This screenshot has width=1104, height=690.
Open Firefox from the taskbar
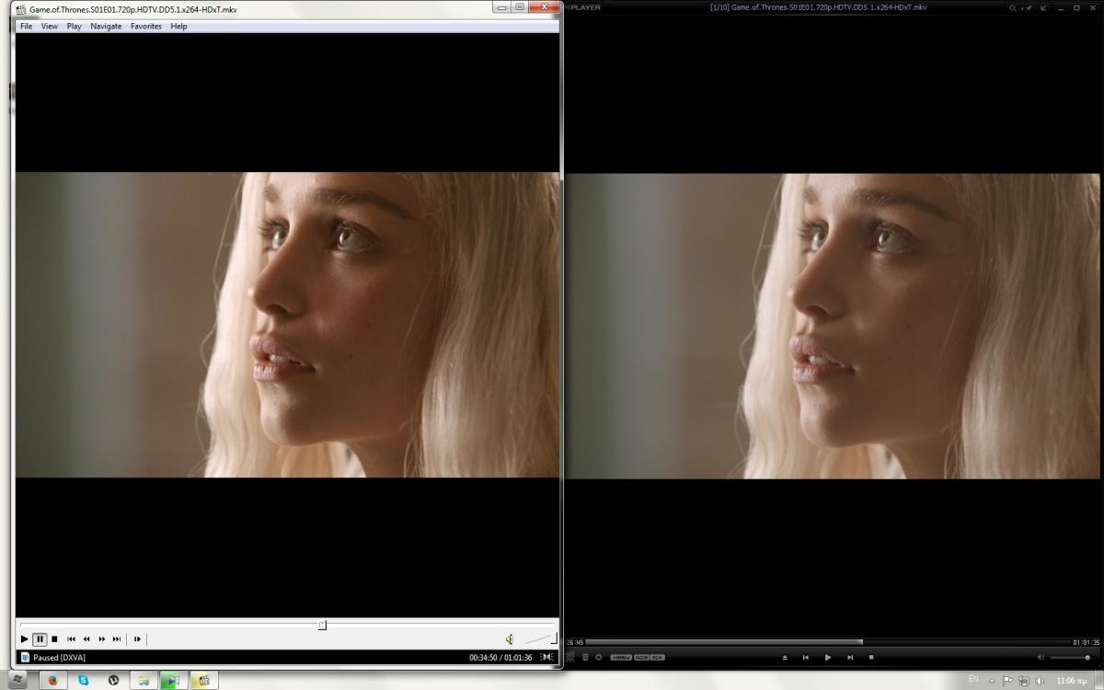(x=52, y=680)
